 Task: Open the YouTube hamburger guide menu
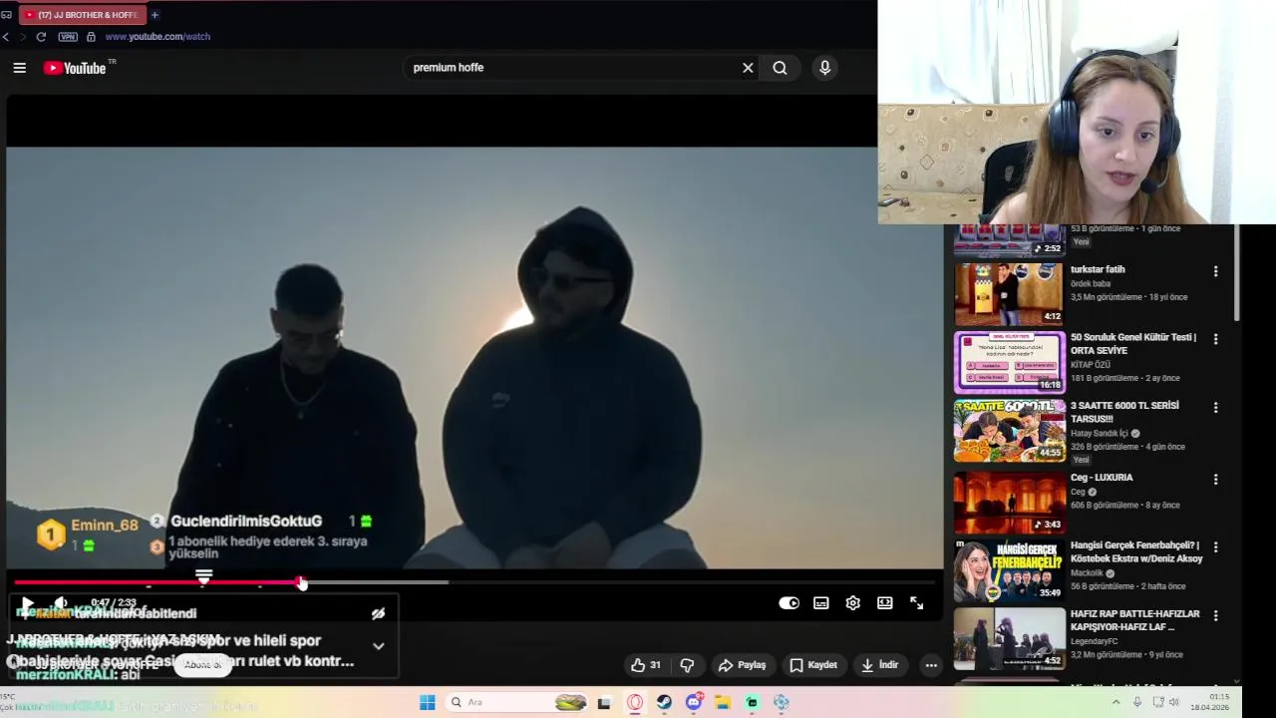click(19, 68)
